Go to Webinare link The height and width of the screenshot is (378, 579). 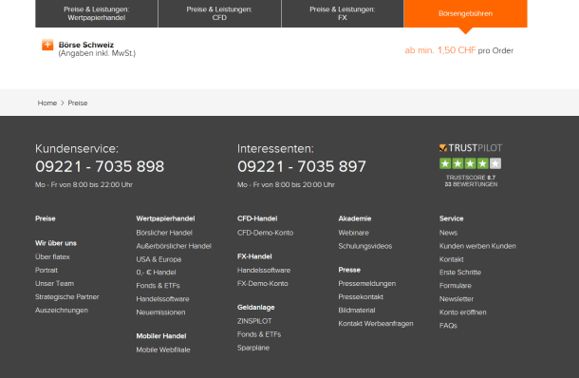353,233
